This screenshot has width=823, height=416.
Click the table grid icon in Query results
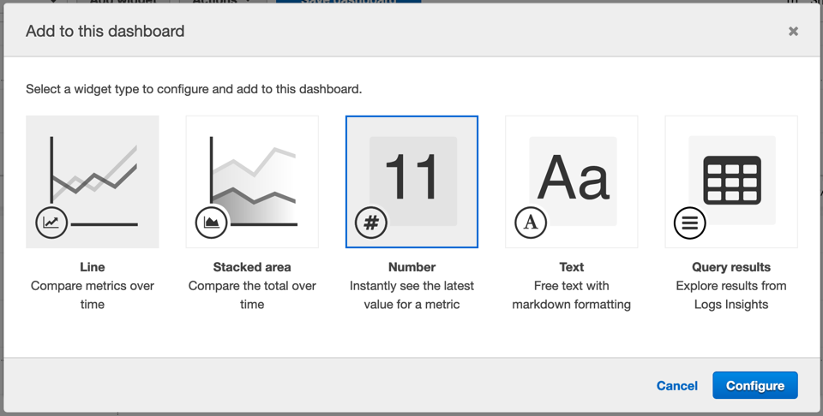(x=732, y=180)
